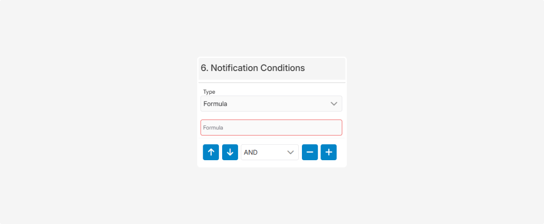This screenshot has width=544, height=224.
Task: Click the 'AND' text in the operator selector
Action: pos(251,153)
